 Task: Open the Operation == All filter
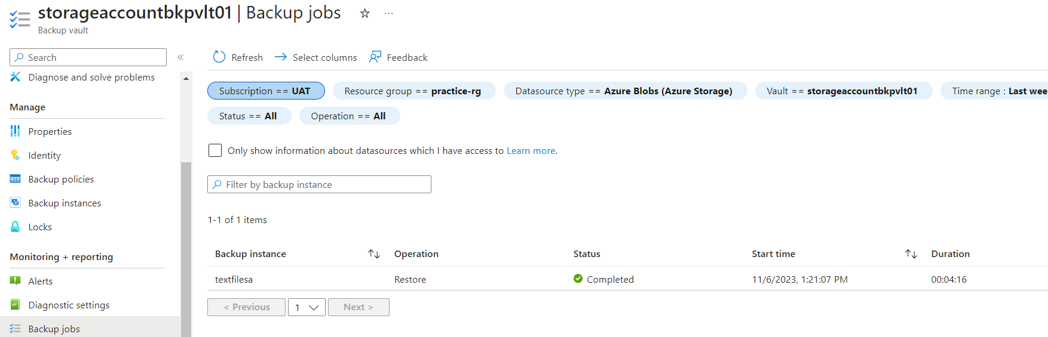[x=350, y=116]
